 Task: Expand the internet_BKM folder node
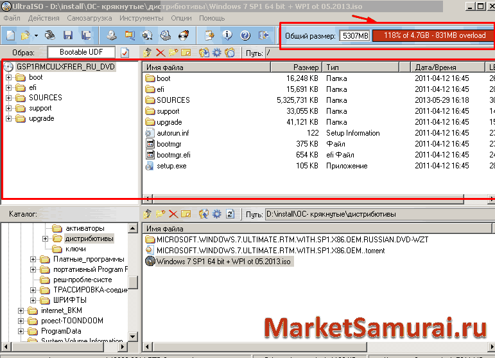(x=21, y=310)
